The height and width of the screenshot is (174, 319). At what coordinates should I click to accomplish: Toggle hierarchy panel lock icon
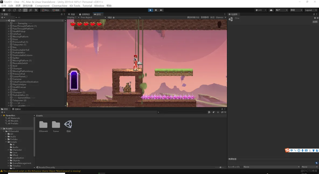62,14
